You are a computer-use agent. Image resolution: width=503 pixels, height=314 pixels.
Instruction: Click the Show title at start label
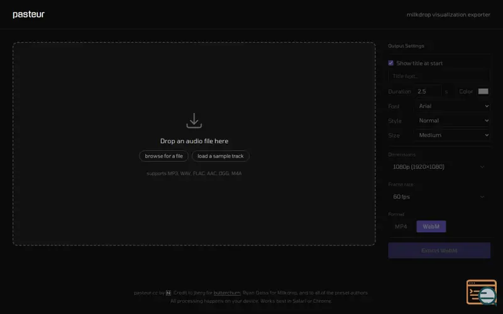click(419, 63)
